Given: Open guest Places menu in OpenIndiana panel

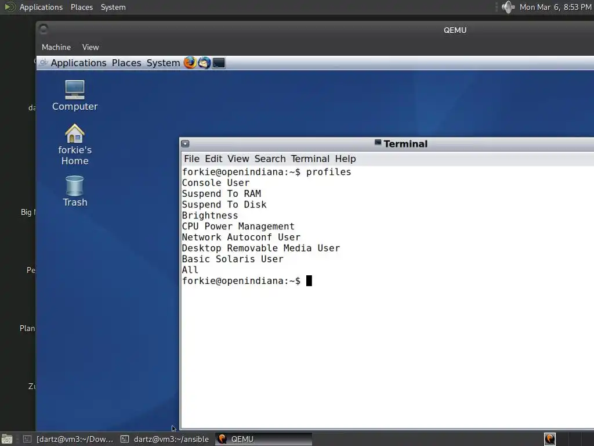Looking at the screenshot, I should (126, 63).
